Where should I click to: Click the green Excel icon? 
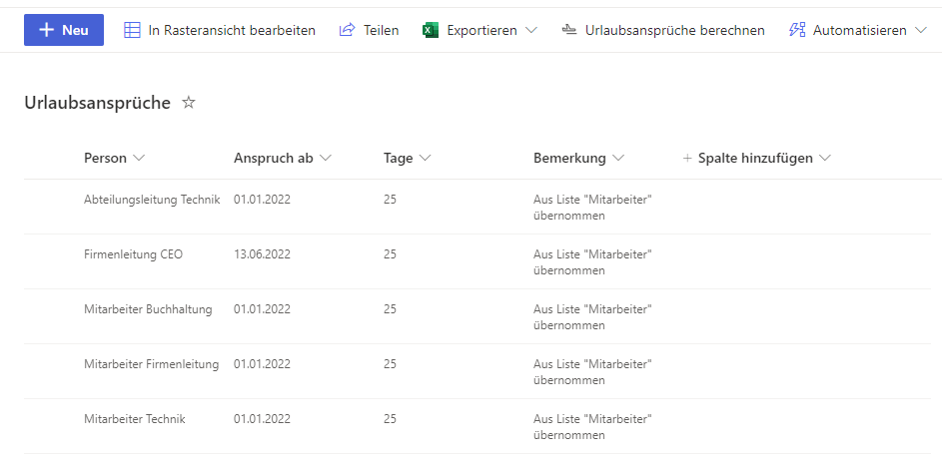(x=431, y=30)
